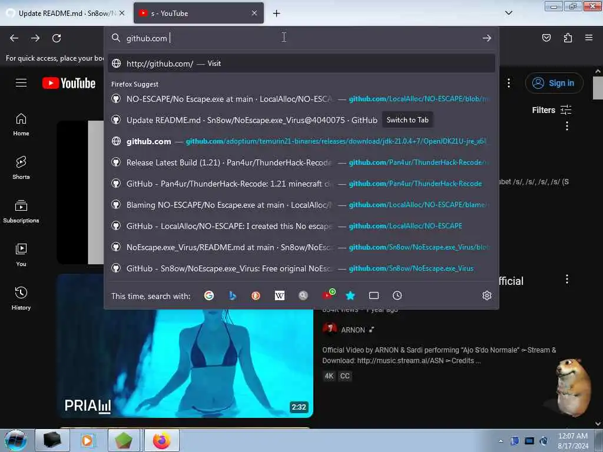The width and height of the screenshot is (603, 452).
Task: Close the s - YouTube tab
Action: [254, 13]
